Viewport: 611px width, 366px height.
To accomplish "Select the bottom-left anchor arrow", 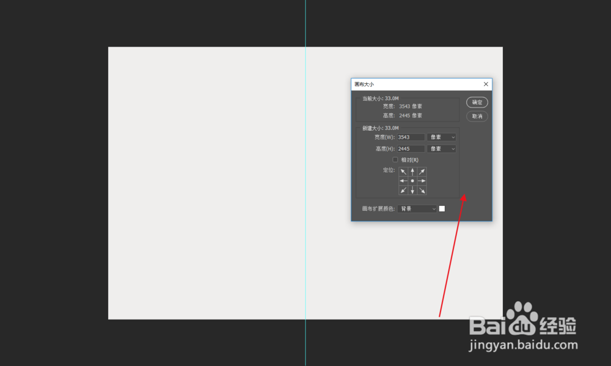I will point(403,190).
